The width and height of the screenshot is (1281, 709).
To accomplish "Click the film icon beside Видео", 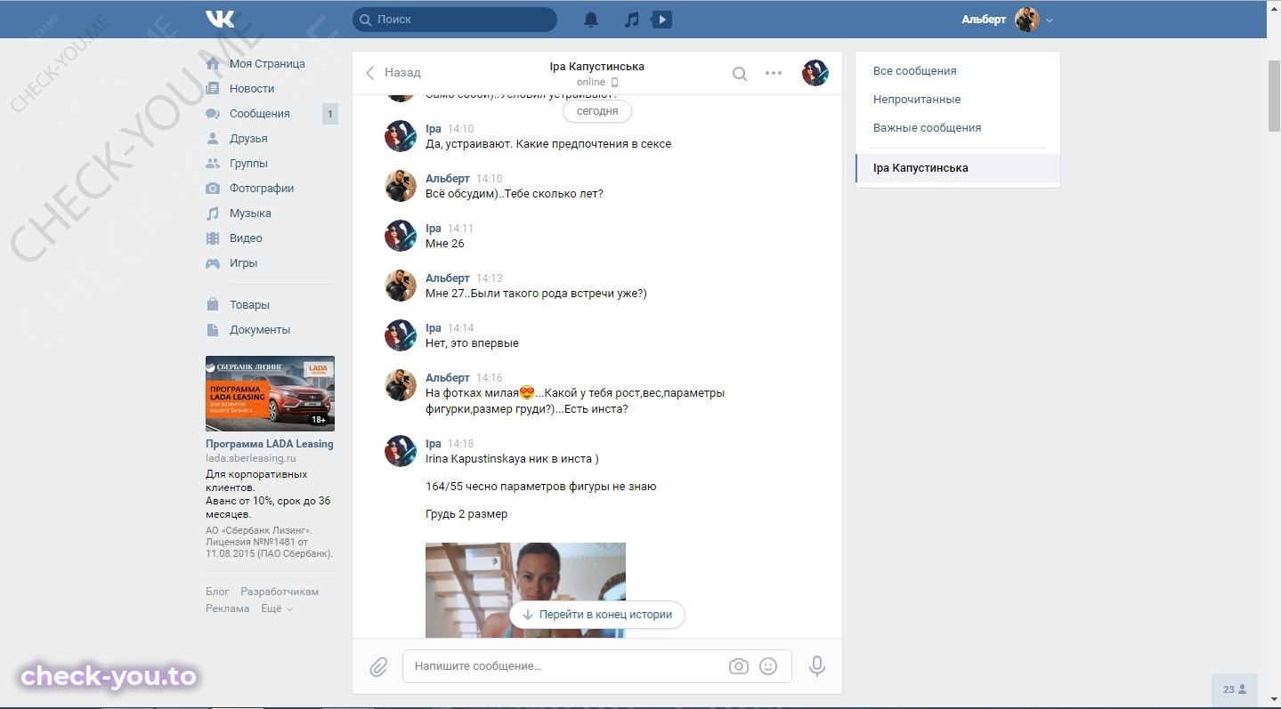I will pyautogui.click(x=213, y=238).
